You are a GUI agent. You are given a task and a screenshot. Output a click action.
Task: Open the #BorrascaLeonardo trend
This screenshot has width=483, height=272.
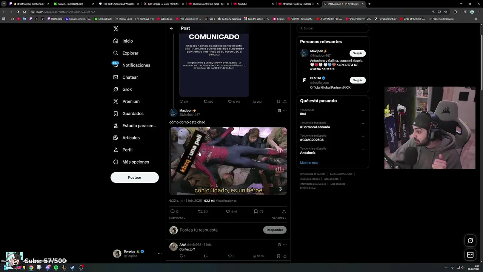click(x=315, y=127)
